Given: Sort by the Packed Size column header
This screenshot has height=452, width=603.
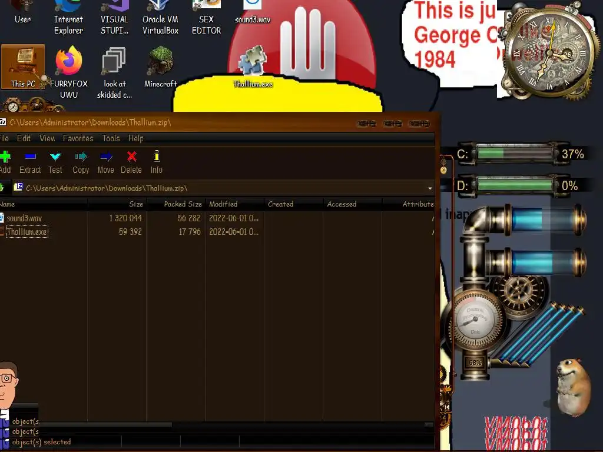Looking at the screenshot, I should point(176,204).
